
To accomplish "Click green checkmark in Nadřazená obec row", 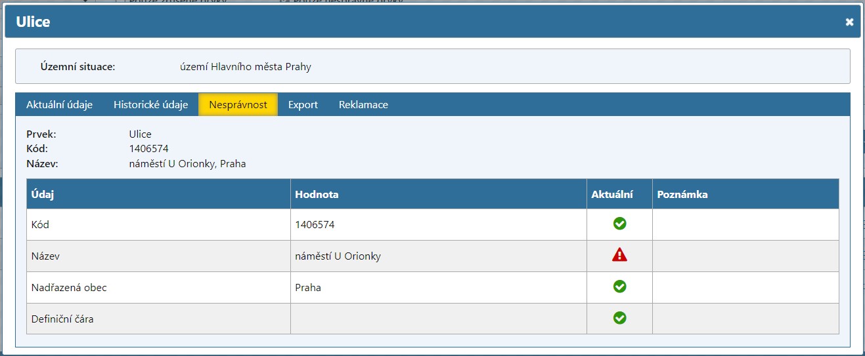I will 619,287.
